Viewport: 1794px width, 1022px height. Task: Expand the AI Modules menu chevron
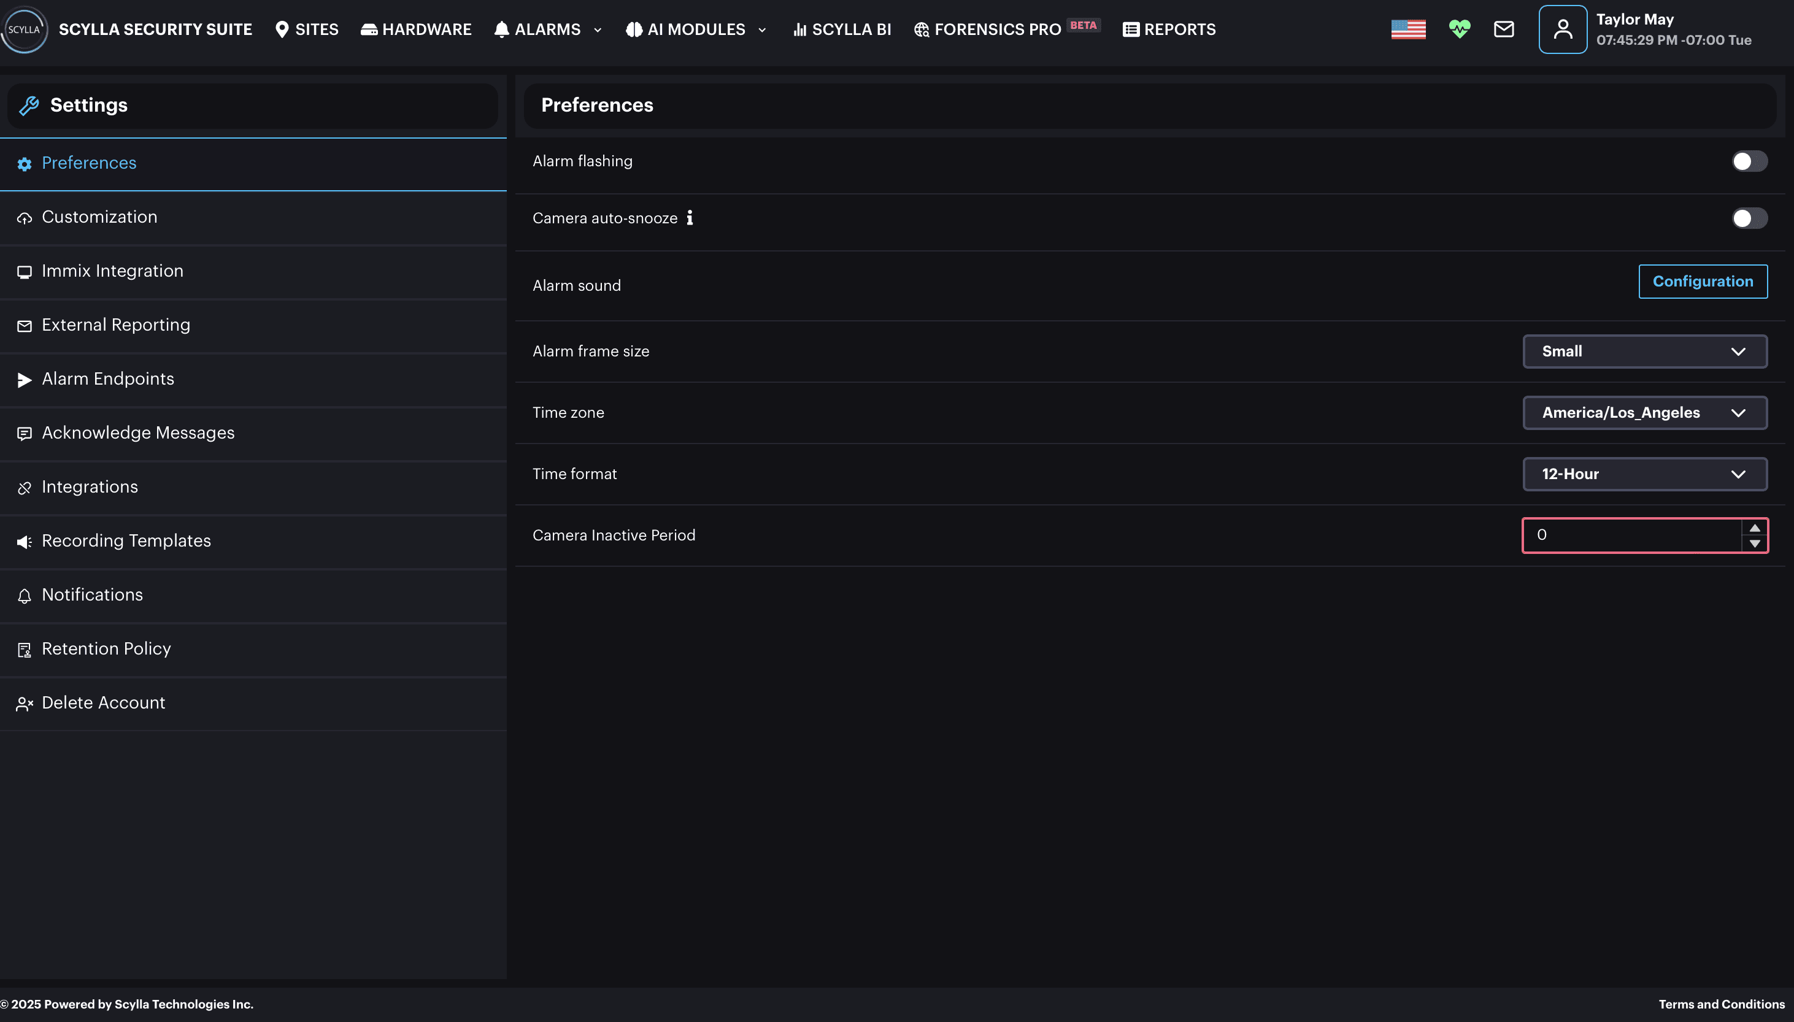(761, 30)
